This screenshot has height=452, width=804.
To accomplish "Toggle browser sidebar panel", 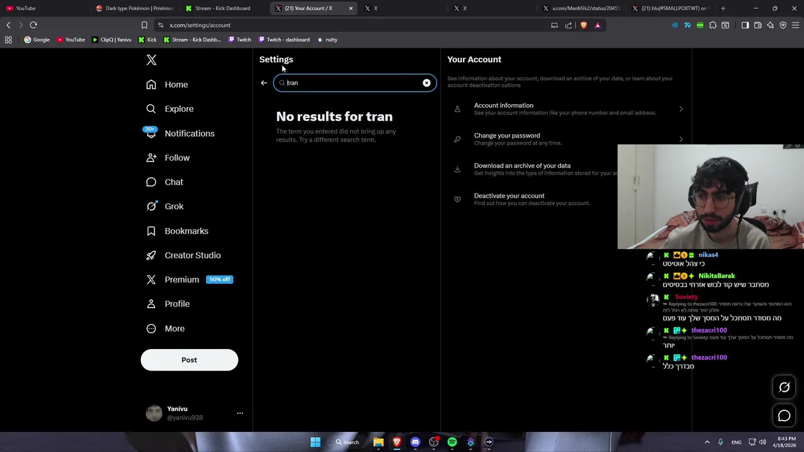I will [745, 25].
